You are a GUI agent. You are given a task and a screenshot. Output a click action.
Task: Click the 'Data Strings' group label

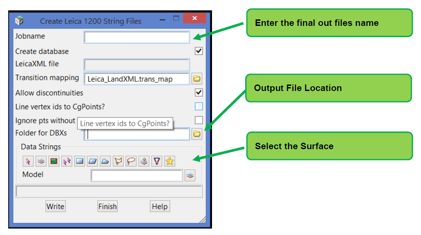pyautogui.click(x=41, y=147)
